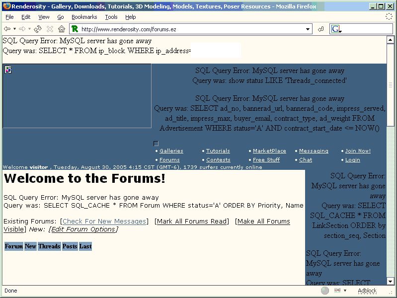Click the gray round status bar icon
The width and height of the screenshot is (397, 298).
pyautogui.click(x=325, y=291)
